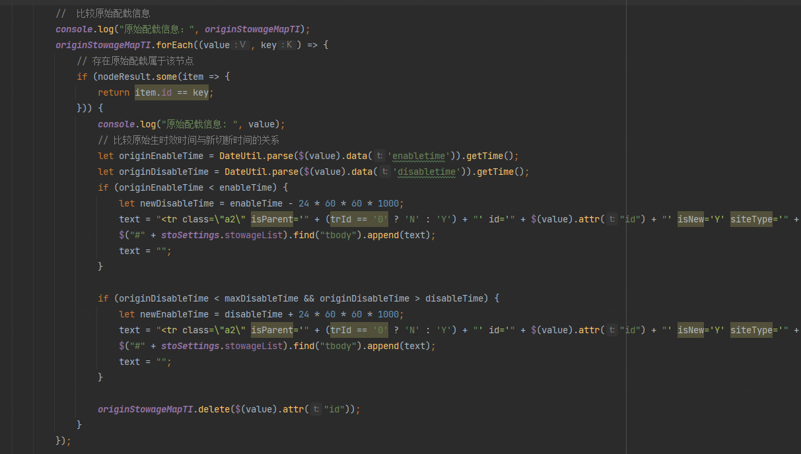Click value in the second console.log call

tap(261, 124)
